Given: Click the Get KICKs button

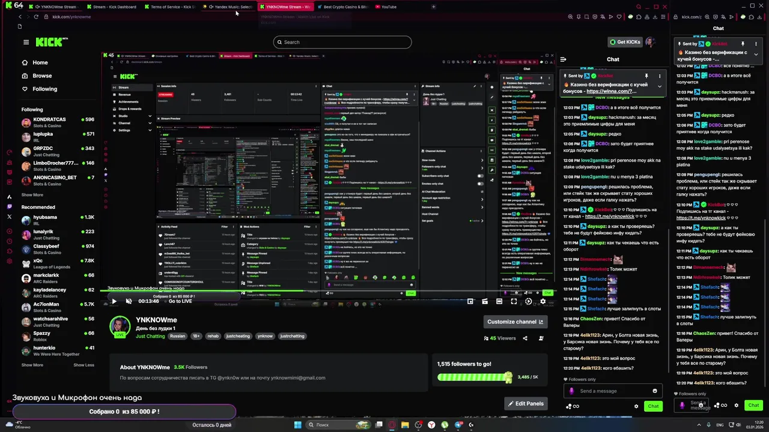Looking at the screenshot, I should coord(625,42).
